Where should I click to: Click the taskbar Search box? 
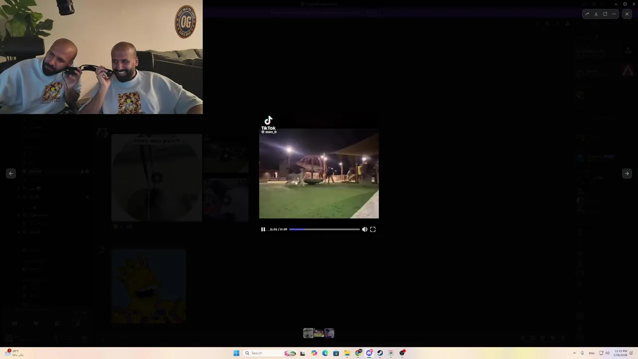pos(269,353)
